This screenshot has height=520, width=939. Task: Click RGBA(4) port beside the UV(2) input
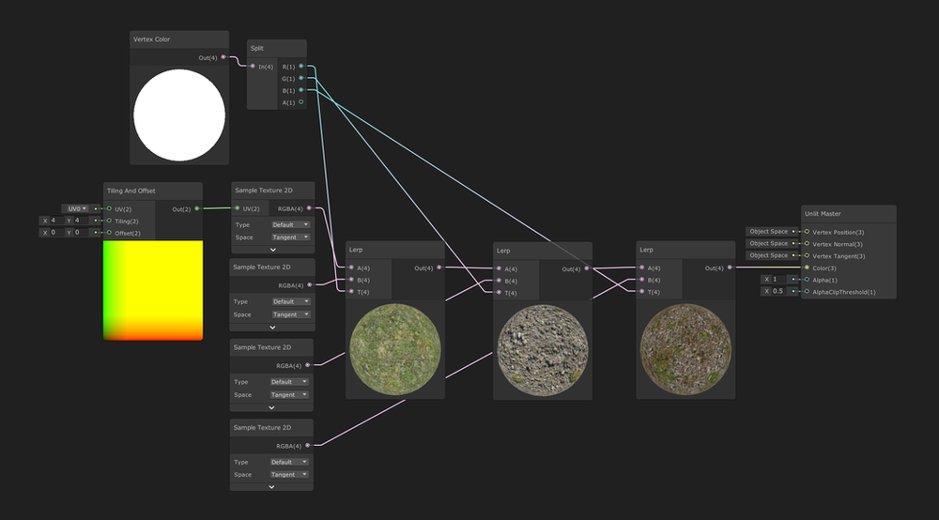coord(309,208)
